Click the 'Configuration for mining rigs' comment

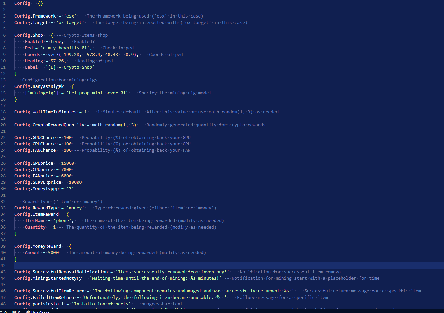(56, 80)
